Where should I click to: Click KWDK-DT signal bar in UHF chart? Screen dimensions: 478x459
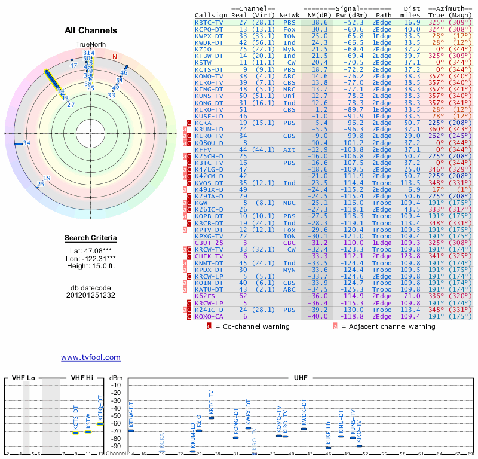pos(304,429)
